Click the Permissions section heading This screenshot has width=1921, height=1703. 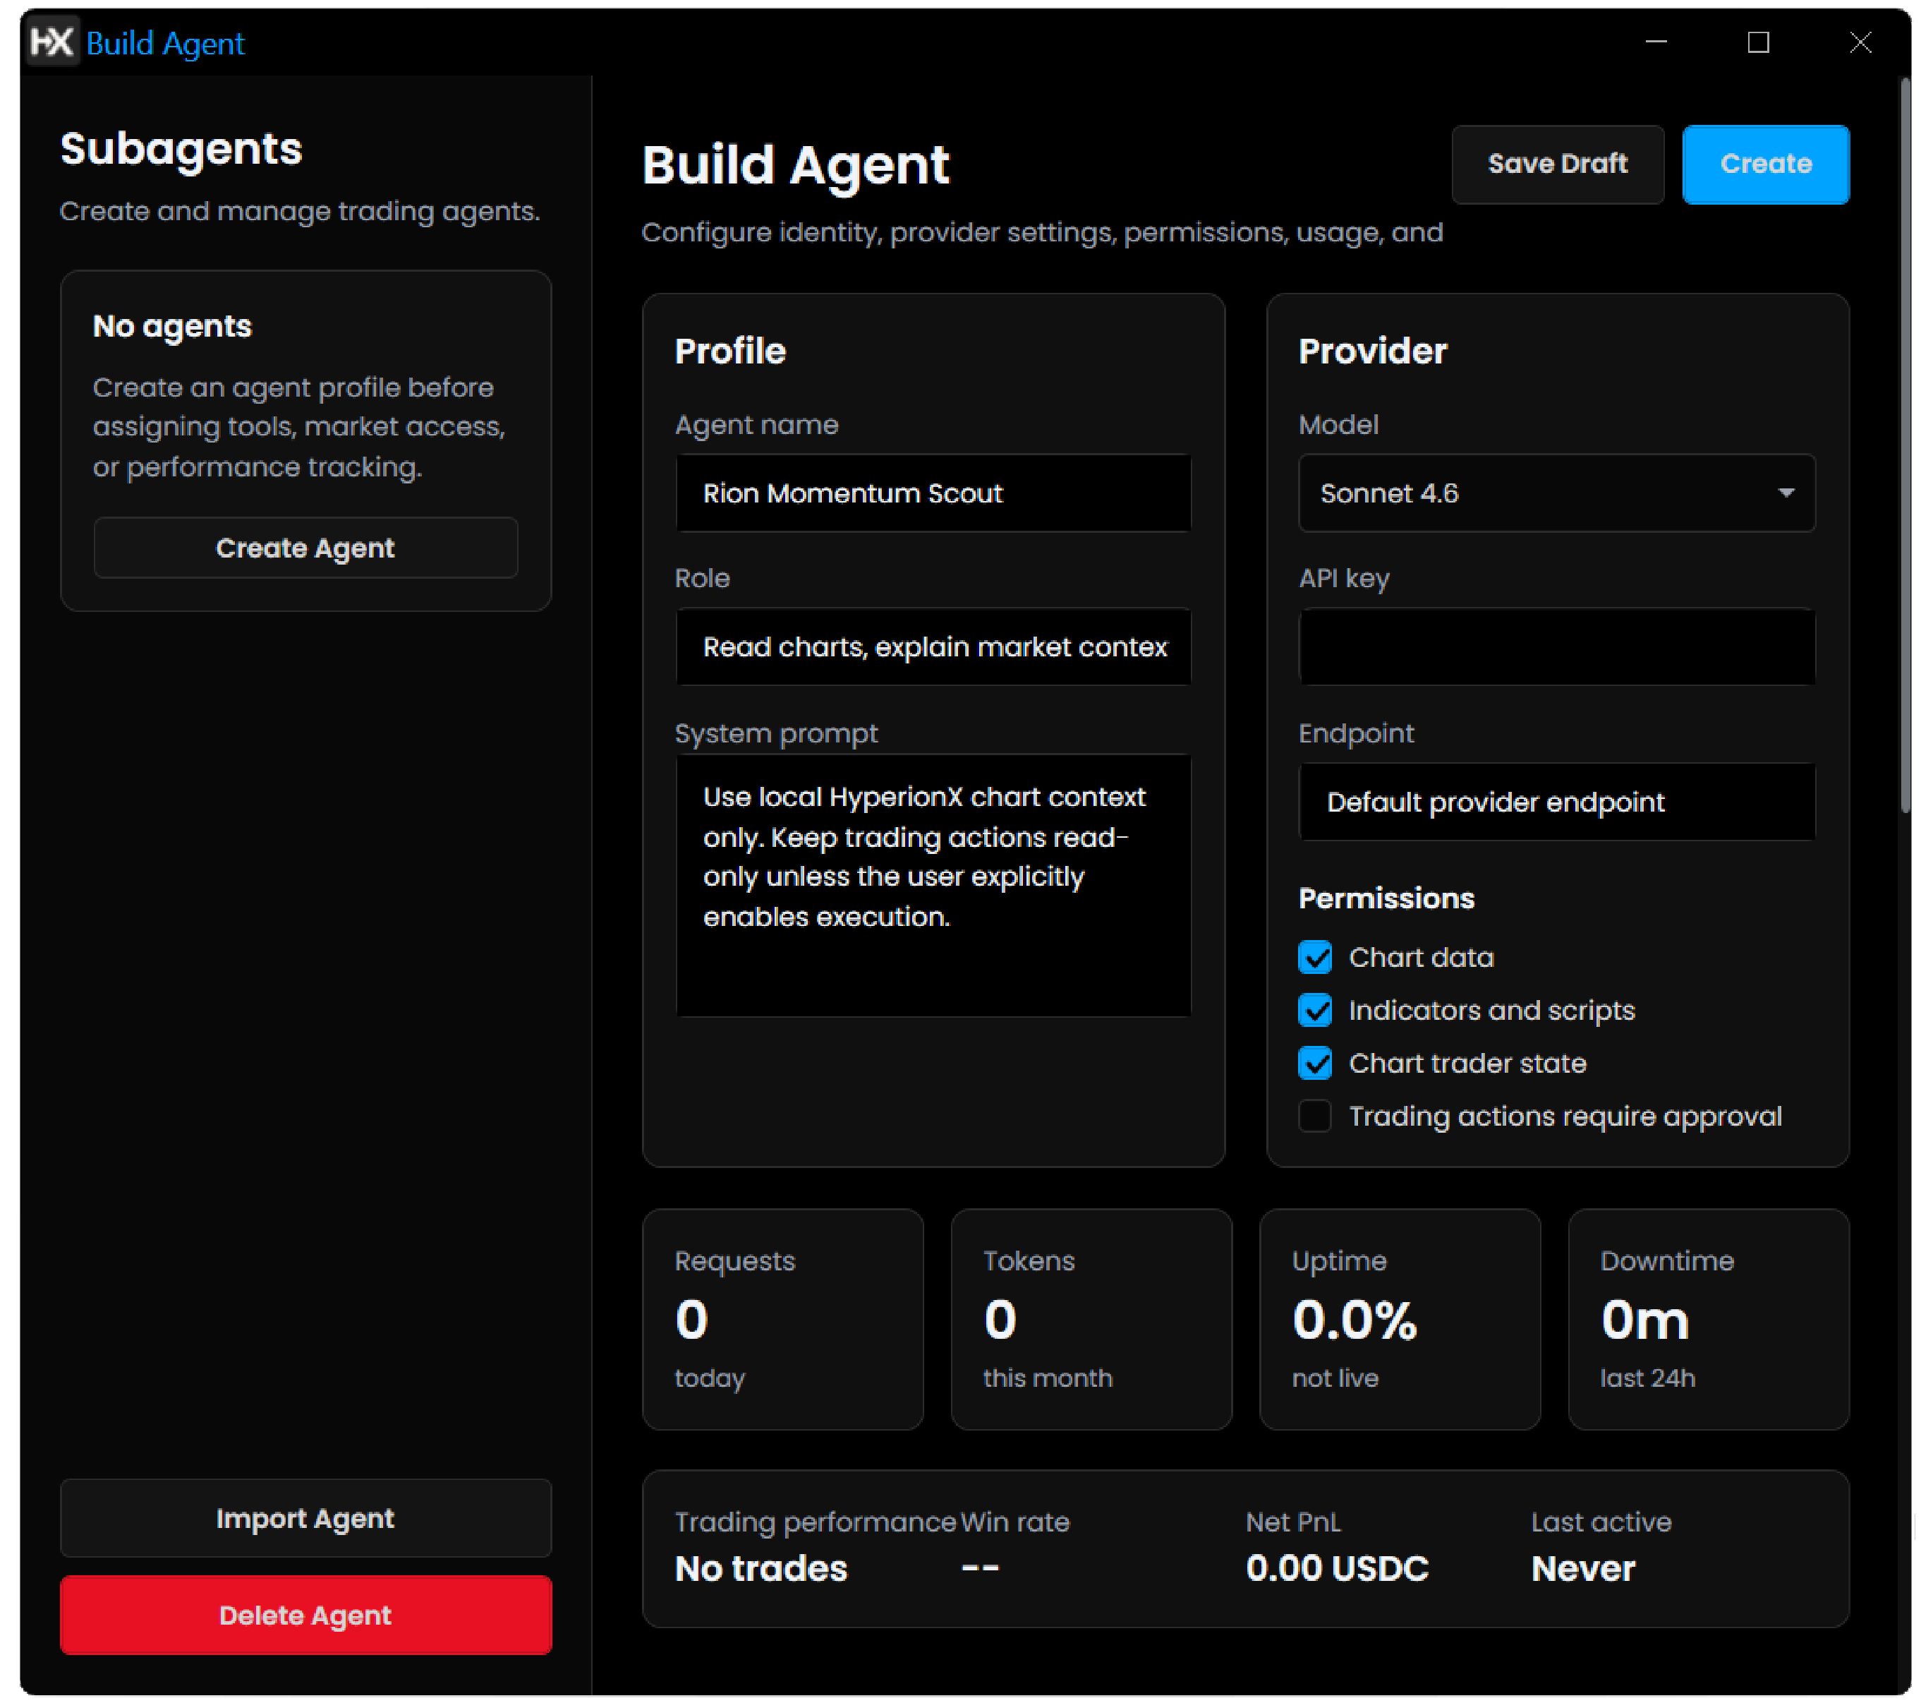tap(1386, 898)
